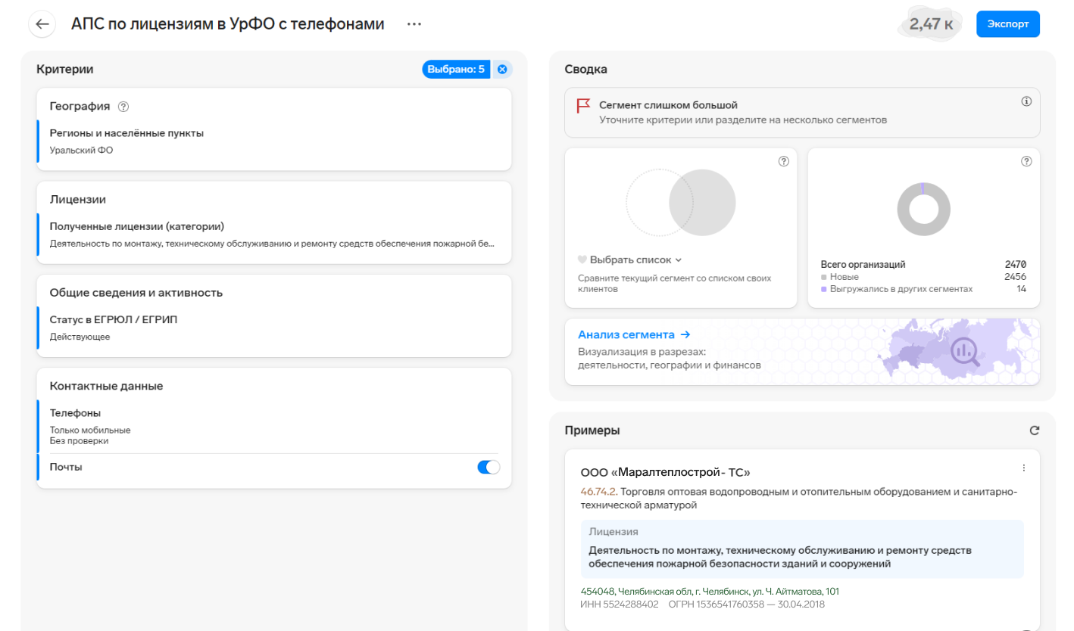
Task: Open the Телефоны criterion
Action: [274, 426]
